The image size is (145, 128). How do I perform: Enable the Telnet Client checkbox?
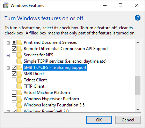[x=14, y=80]
